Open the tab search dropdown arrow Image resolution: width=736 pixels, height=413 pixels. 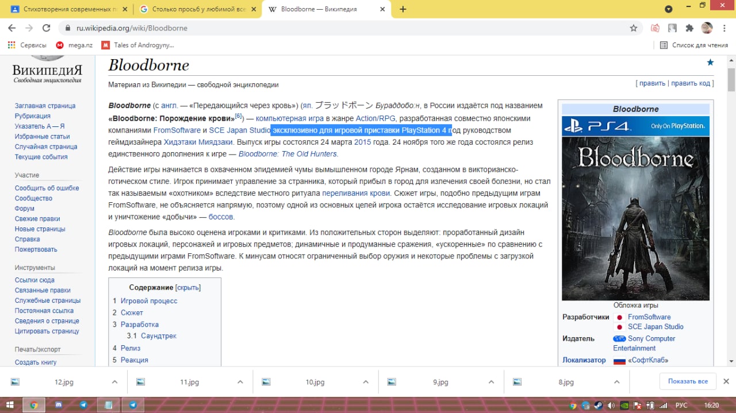point(668,9)
